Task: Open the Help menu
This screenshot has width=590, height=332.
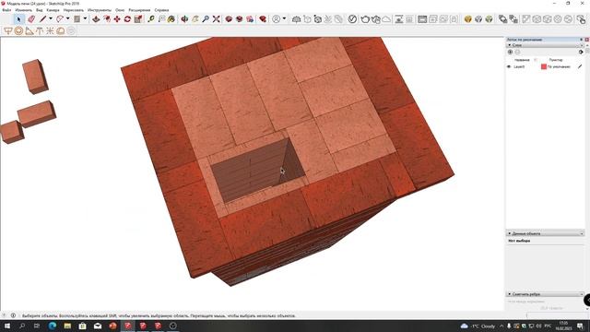Action: (x=162, y=10)
